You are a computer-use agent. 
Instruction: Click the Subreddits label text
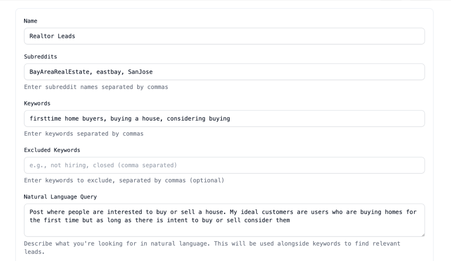pos(40,57)
